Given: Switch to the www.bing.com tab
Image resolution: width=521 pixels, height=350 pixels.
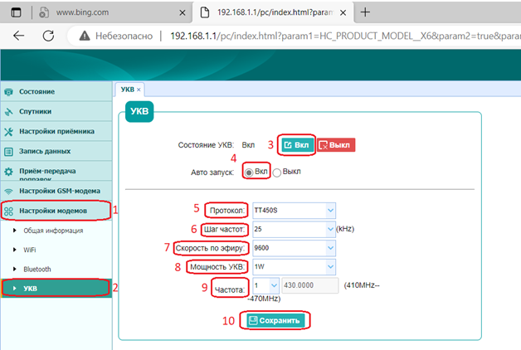Looking at the screenshot, I should (112, 12).
